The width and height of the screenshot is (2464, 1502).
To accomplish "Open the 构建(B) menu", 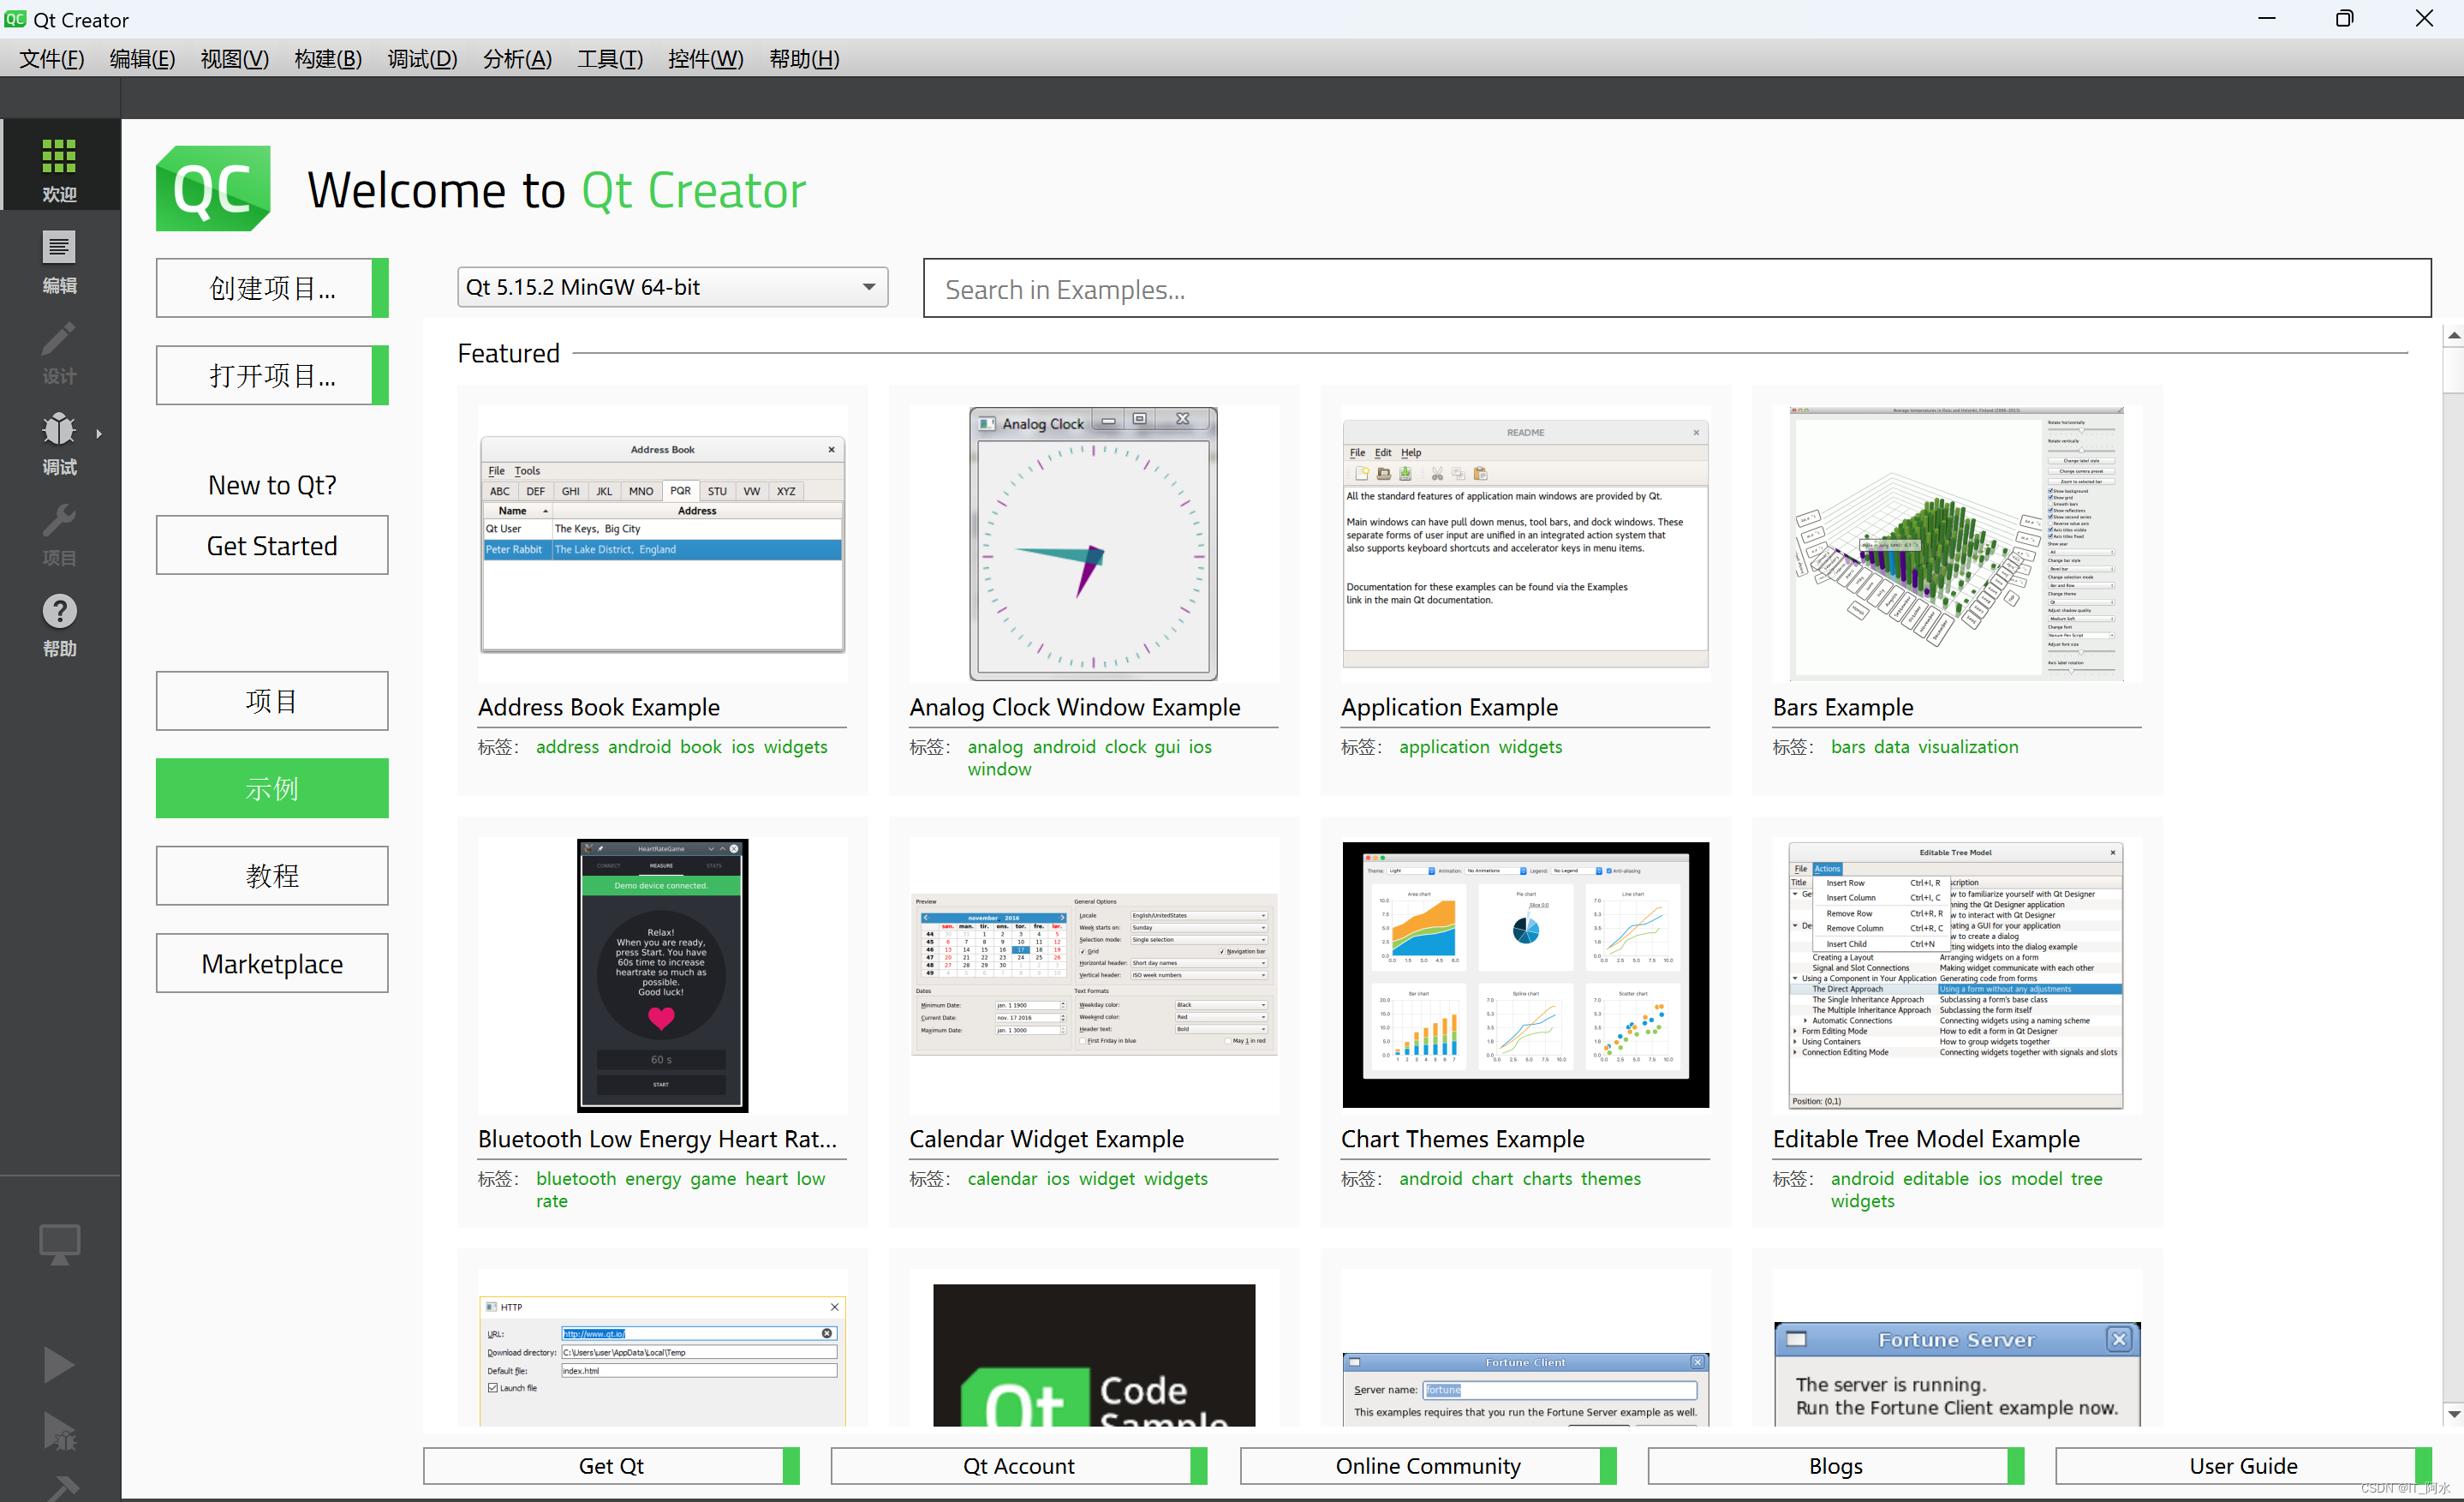I will click(x=328, y=59).
